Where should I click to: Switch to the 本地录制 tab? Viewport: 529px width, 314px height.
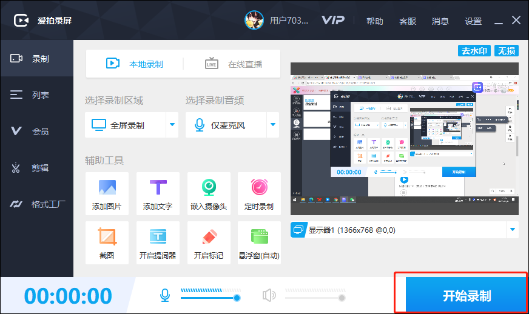click(135, 64)
